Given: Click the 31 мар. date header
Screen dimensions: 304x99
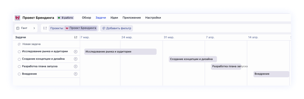Looking at the screenshot, I should pos(169,37).
